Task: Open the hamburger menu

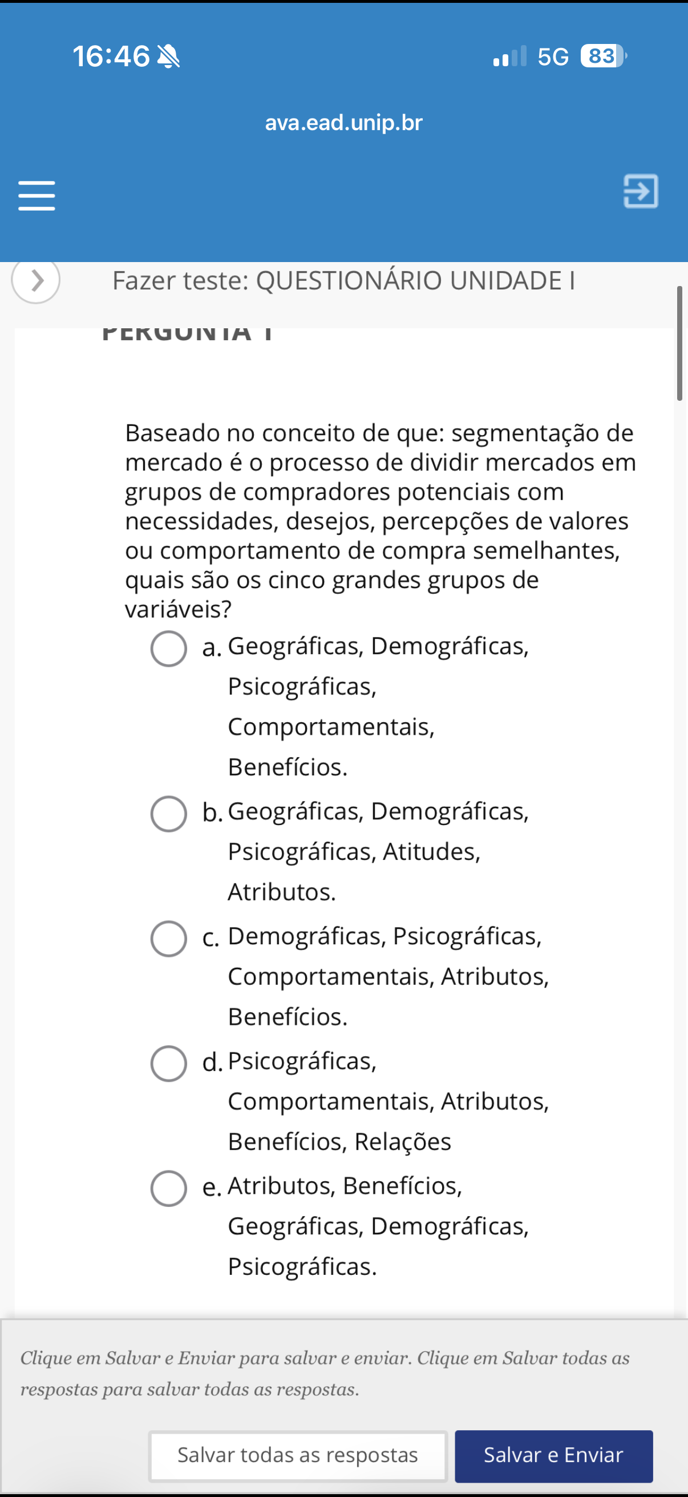Action: point(37,195)
